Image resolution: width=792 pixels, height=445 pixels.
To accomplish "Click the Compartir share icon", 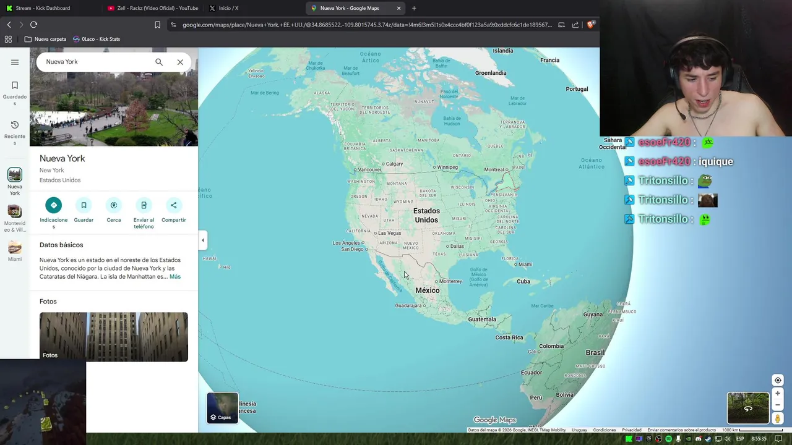I will [x=173, y=205].
